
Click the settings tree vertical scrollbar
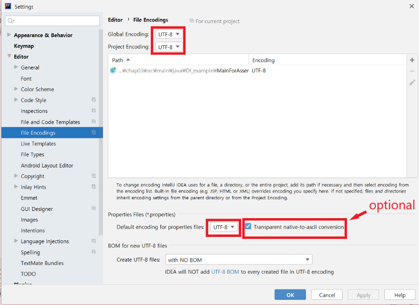[x=101, y=132]
